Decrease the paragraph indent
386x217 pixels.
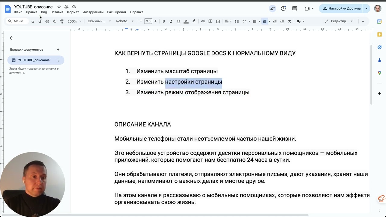(275, 21)
